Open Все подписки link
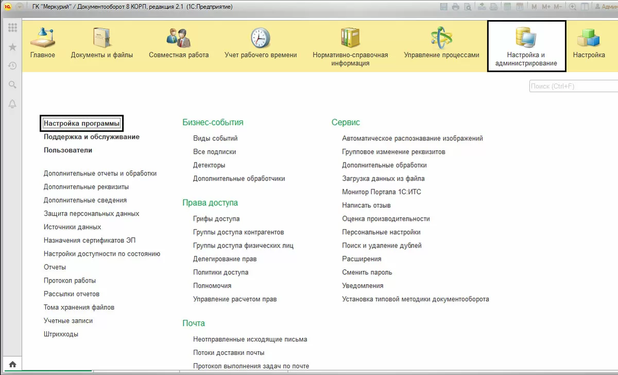 (214, 152)
